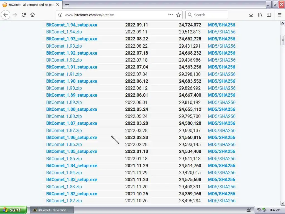The width and height of the screenshot is (285, 214).
Task: Download BitComet_1.86.zip
Action: point(64,145)
